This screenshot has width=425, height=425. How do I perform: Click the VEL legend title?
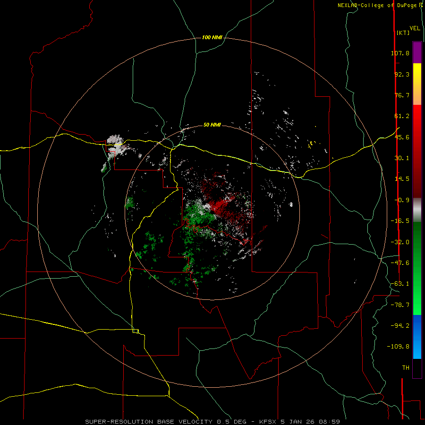415,28
